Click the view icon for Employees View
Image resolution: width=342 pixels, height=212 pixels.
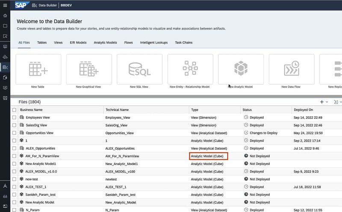coord(22,117)
